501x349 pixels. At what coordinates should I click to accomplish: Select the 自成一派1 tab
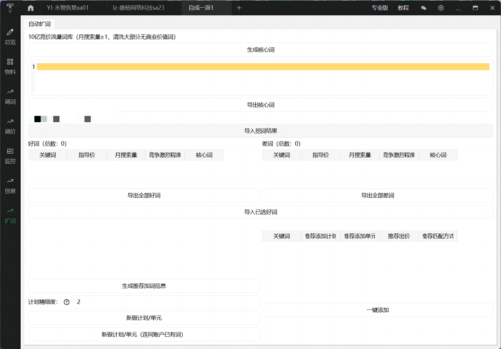point(201,8)
